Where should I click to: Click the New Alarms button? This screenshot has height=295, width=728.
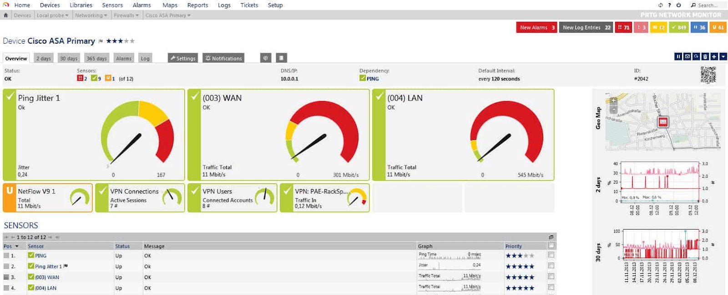pos(536,27)
